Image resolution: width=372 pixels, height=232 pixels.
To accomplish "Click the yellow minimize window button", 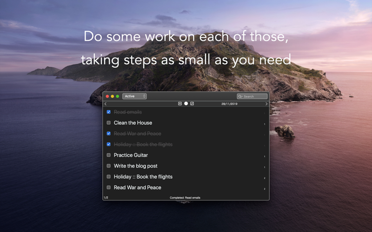I will tap(113, 97).
